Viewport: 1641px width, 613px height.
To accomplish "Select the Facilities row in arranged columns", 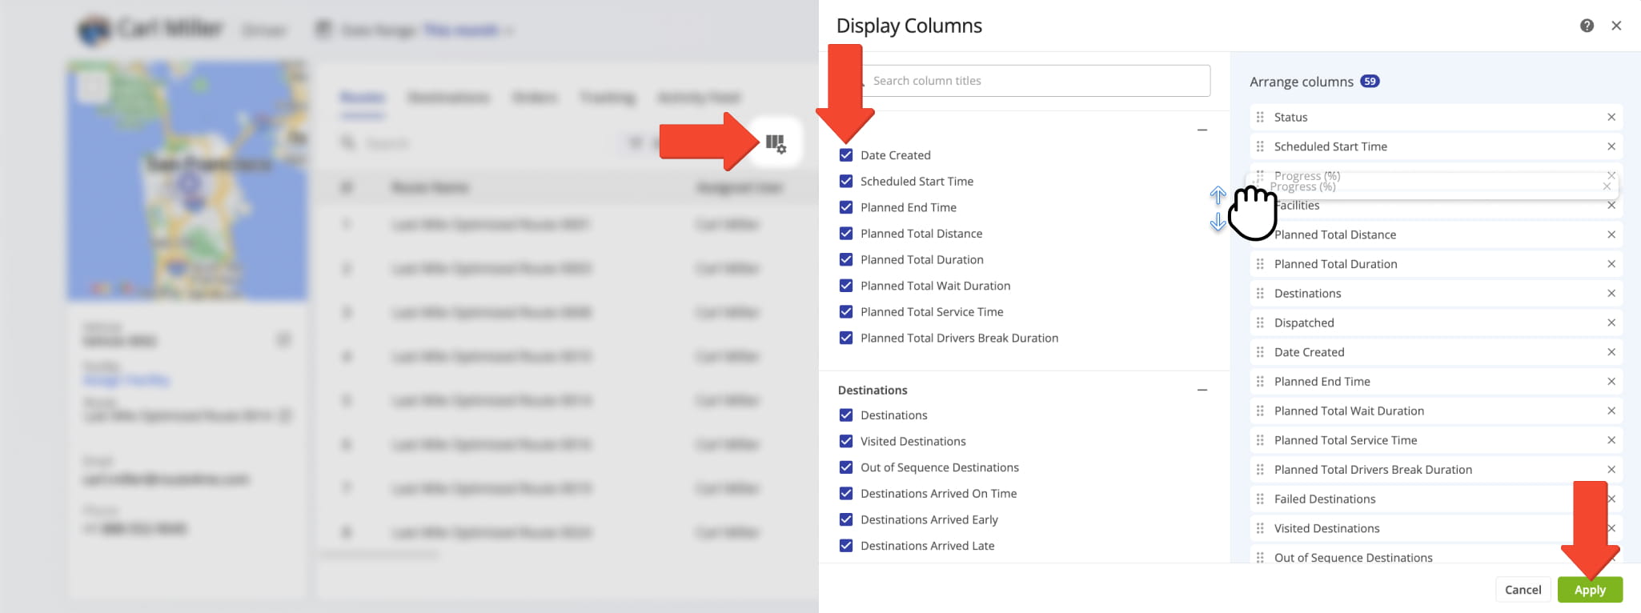I will click(1436, 206).
